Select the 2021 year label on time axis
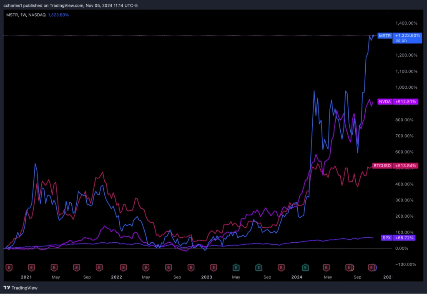The image size is (427, 294). tap(26, 277)
